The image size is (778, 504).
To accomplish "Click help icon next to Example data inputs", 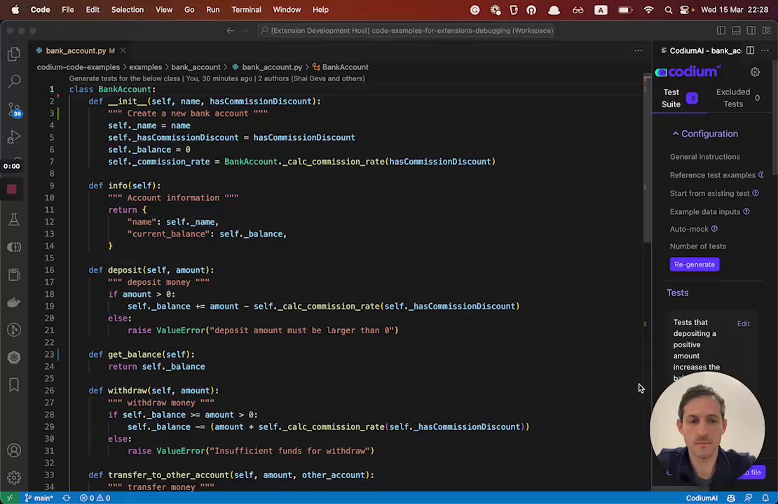I will tap(746, 211).
